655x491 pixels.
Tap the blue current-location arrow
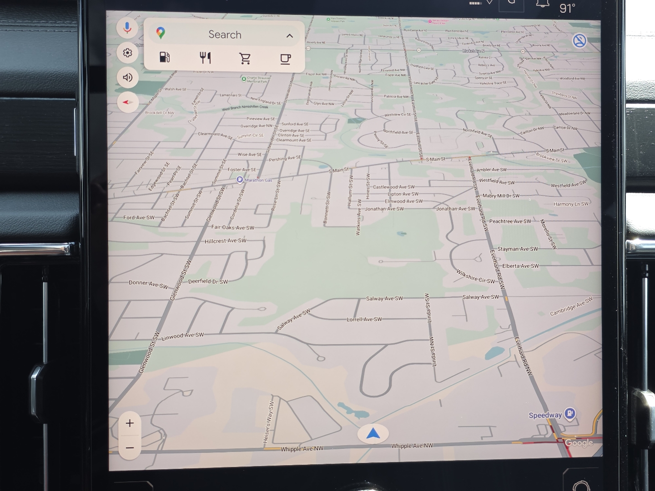(x=373, y=434)
